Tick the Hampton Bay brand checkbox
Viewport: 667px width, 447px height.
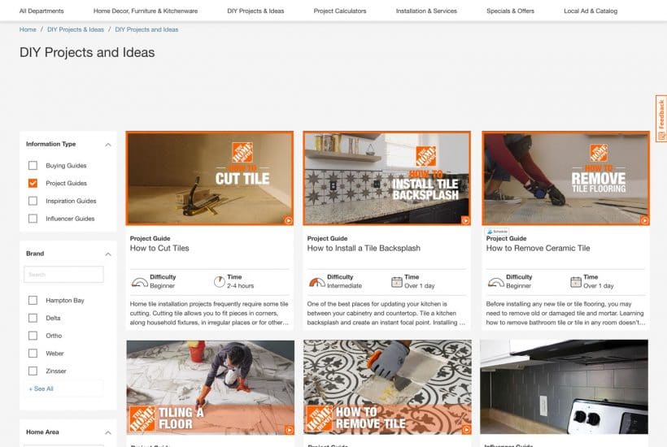click(x=33, y=301)
